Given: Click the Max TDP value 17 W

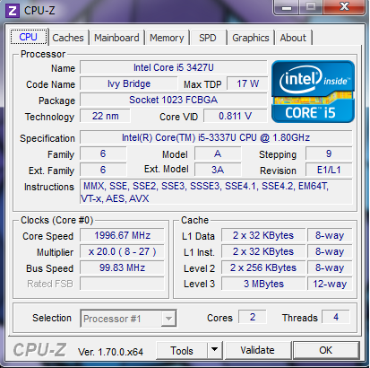Looking at the screenshot, I should [x=247, y=83].
